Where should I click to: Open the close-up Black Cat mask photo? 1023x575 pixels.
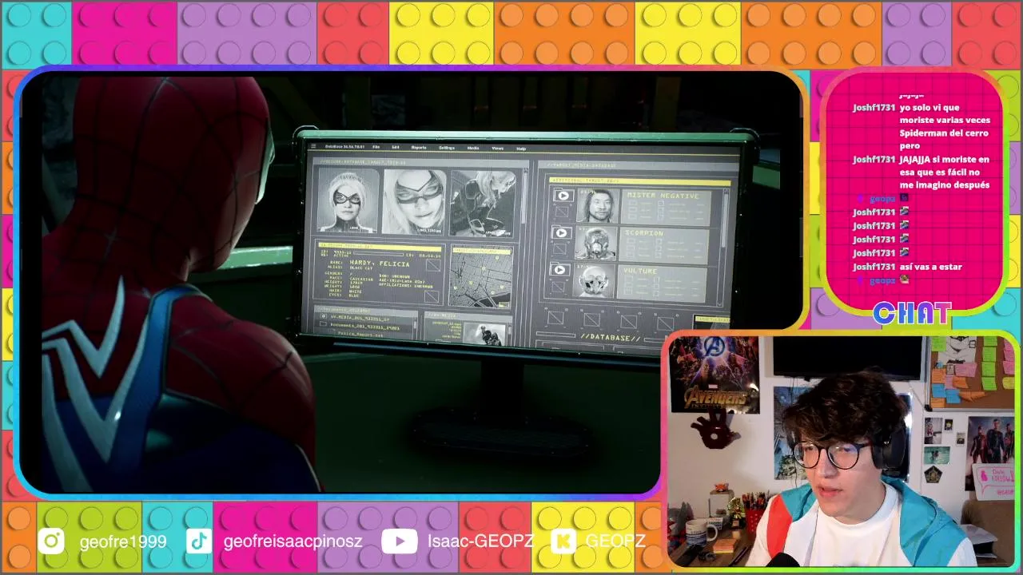414,202
